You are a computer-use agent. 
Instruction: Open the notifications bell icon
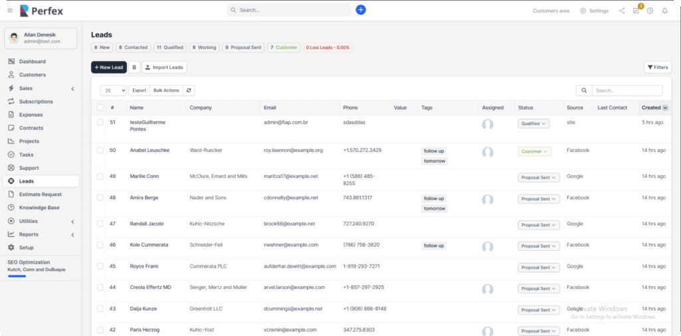click(664, 11)
